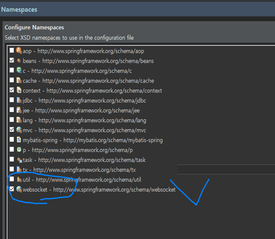Click the cache namespace icon
The image size is (275, 239).
(19, 80)
